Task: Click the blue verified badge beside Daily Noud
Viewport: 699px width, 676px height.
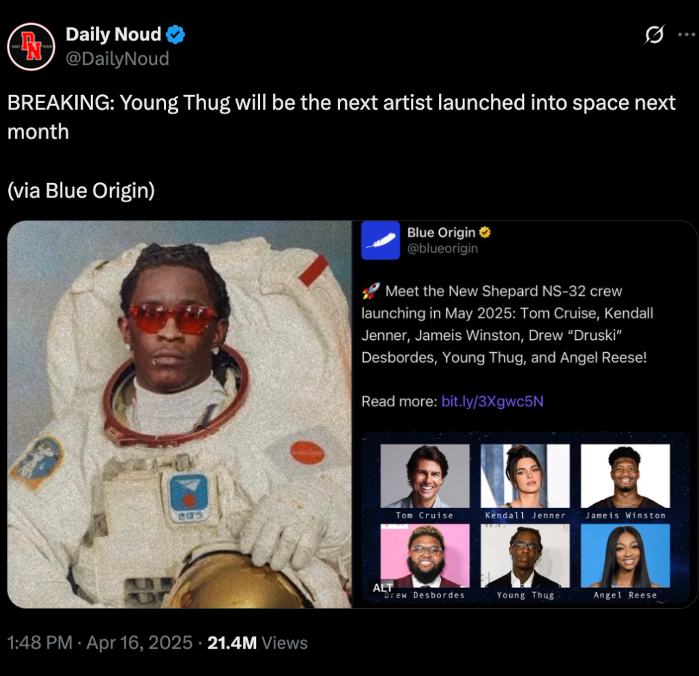Action: (x=175, y=34)
